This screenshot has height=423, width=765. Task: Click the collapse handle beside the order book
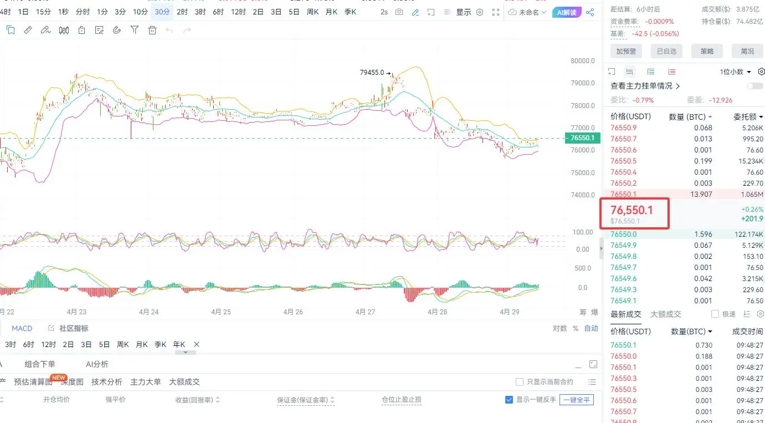(602, 248)
